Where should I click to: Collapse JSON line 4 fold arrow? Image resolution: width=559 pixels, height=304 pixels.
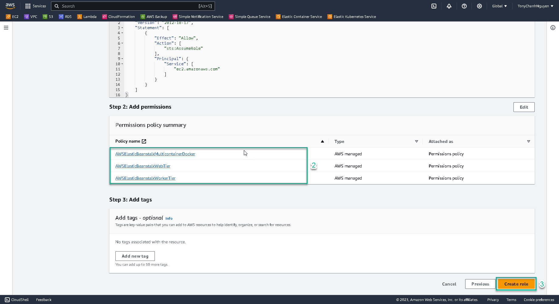122,33
